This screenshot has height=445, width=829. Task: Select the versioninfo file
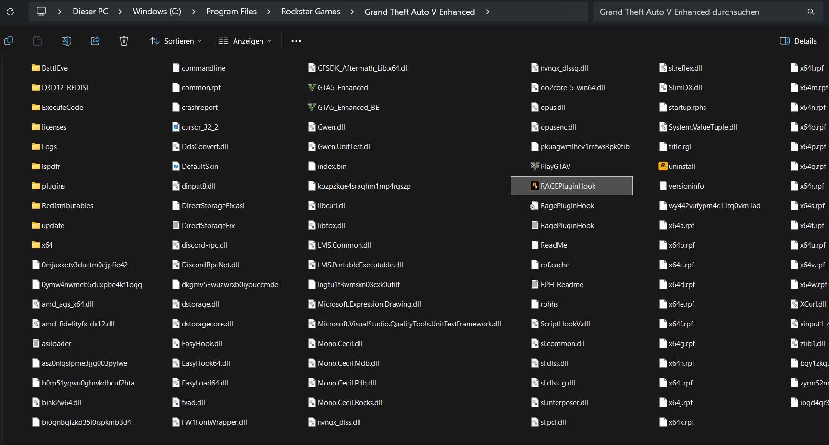(681, 186)
